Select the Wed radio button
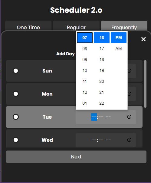This screenshot has width=151, height=183. click(16, 140)
